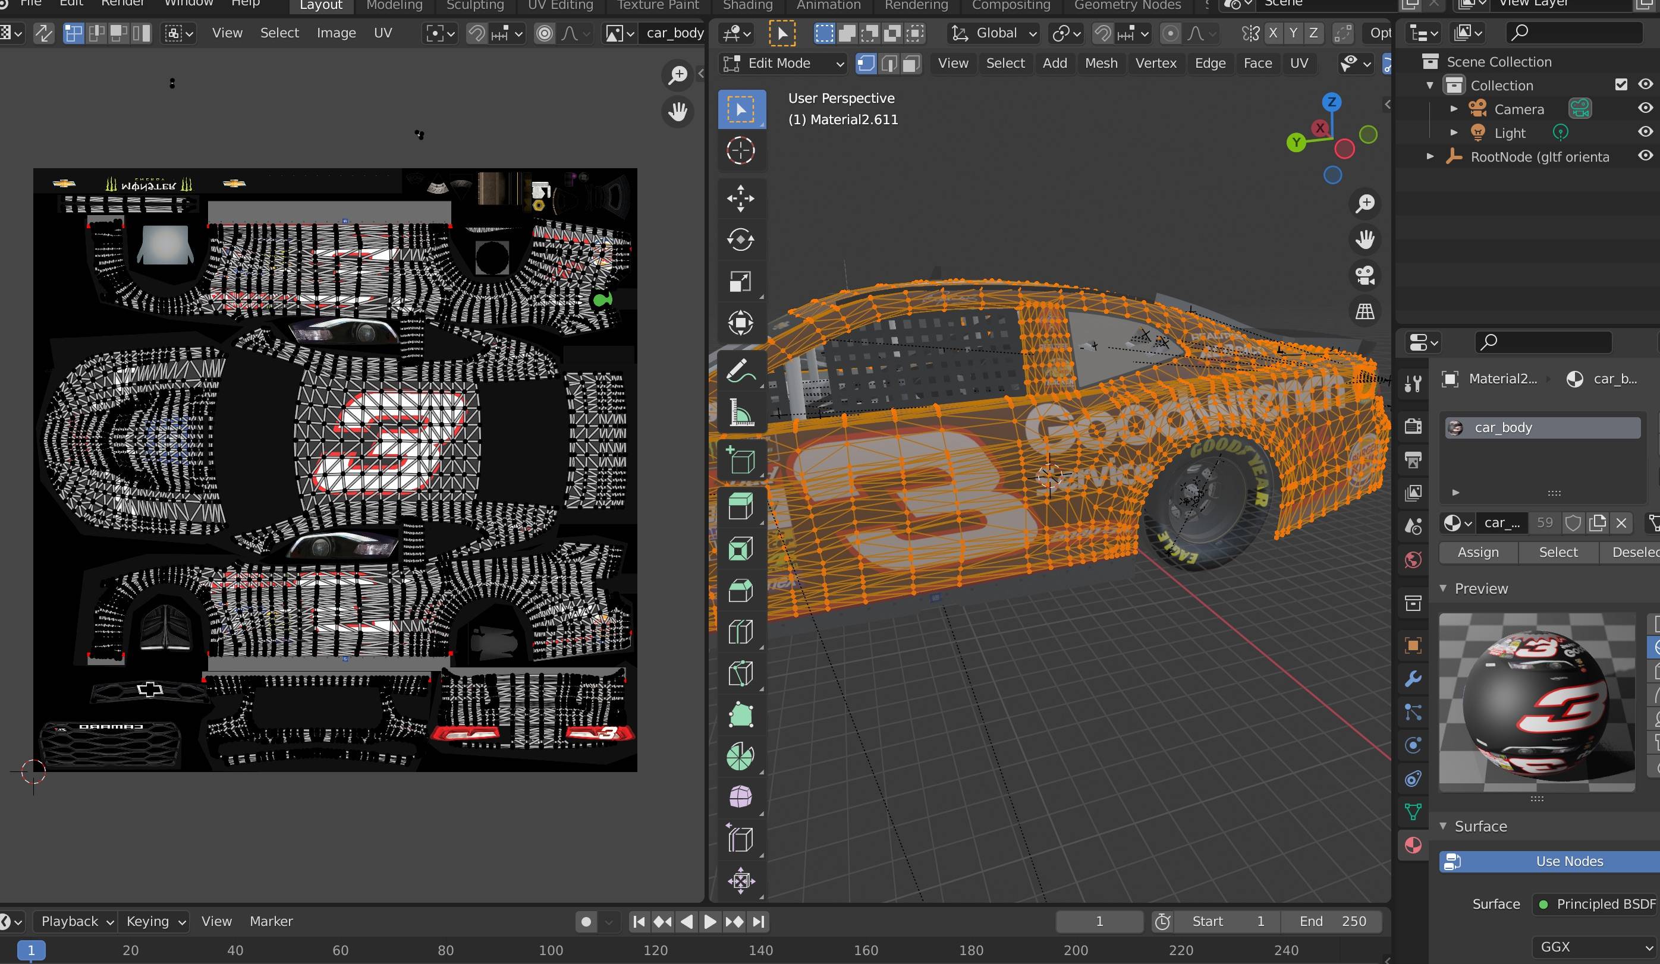The height and width of the screenshot is (964, 1660).
Task: Open the Vertex menu in 3D viewport
Action: pos(1155,63)
